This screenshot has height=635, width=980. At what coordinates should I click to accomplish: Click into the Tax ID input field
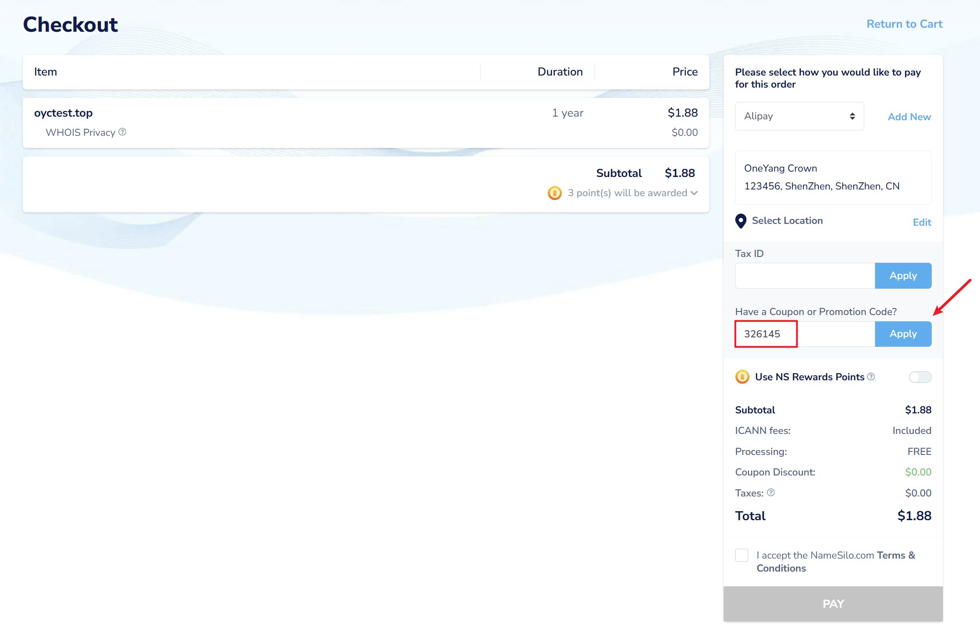click(804, 276)
